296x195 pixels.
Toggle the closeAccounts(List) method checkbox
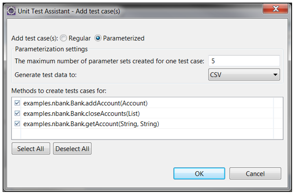17,113
